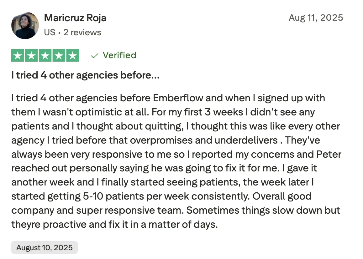Open the '2 reviews' count link

click(x=82, y=32)
